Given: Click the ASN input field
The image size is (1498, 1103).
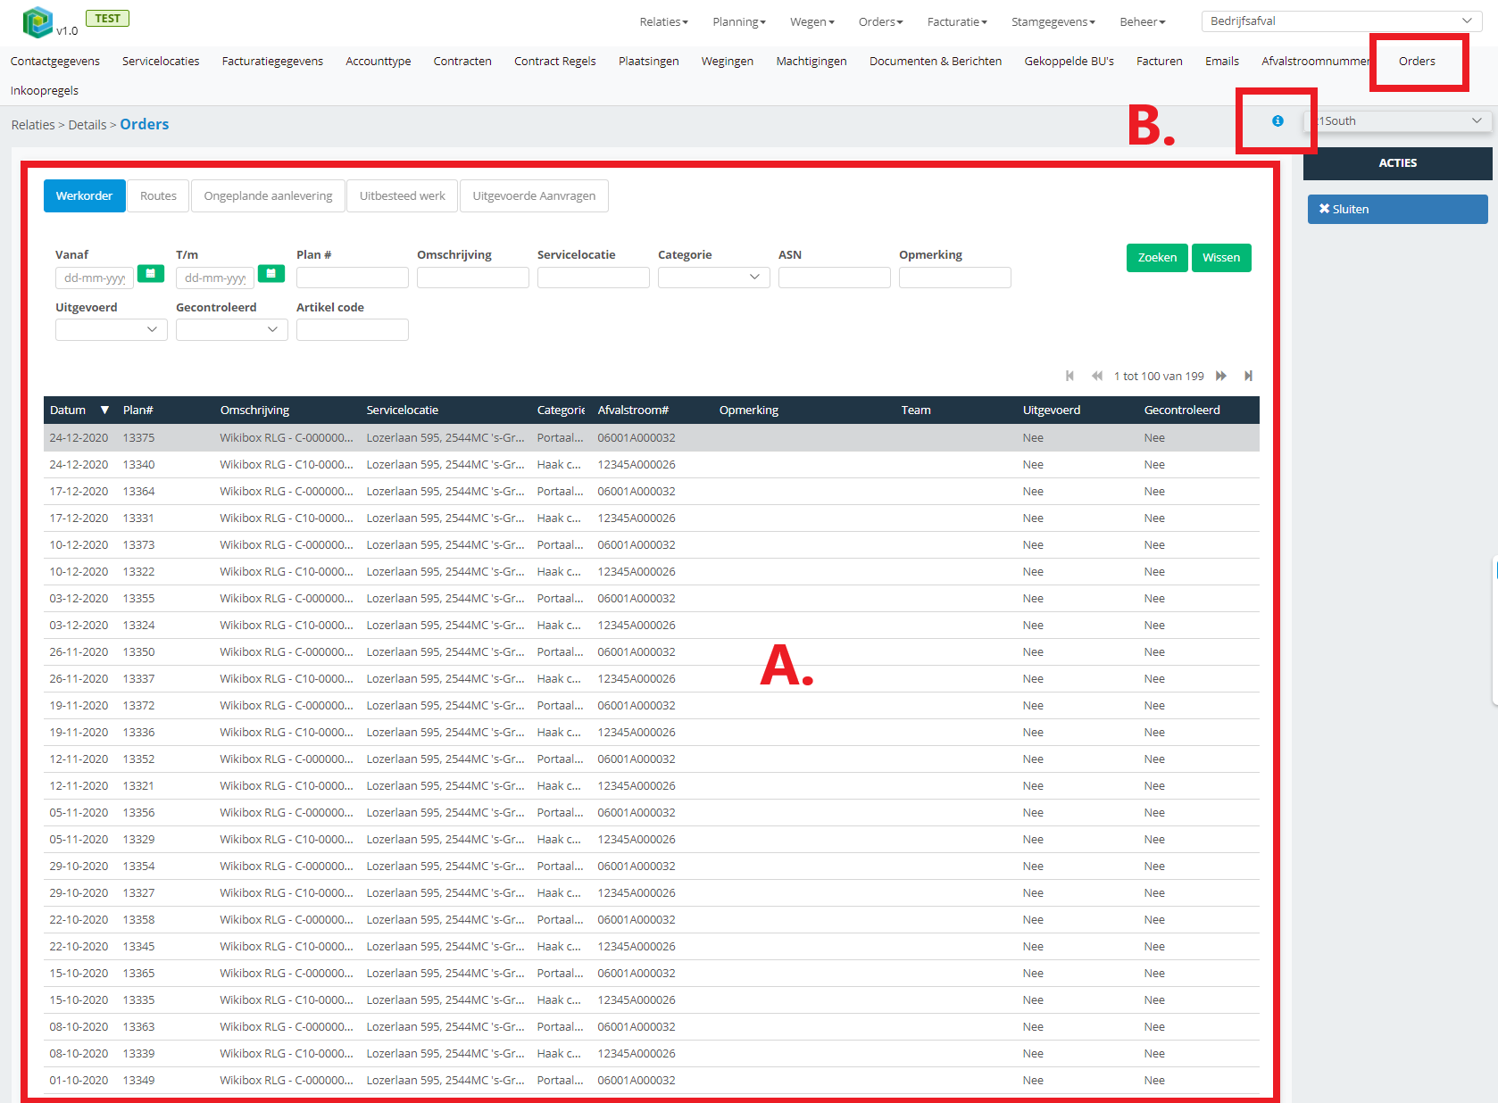Looking at the screenshot, I should 834,278.
